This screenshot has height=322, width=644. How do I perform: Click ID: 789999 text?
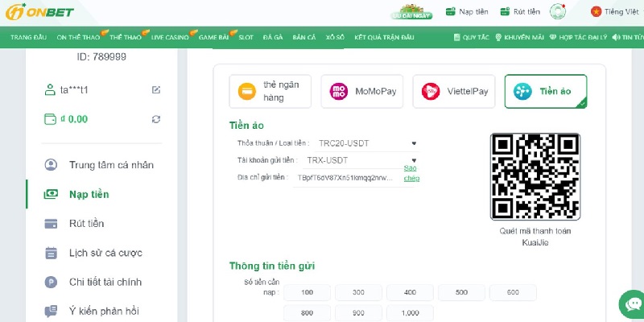pos(101,56)
